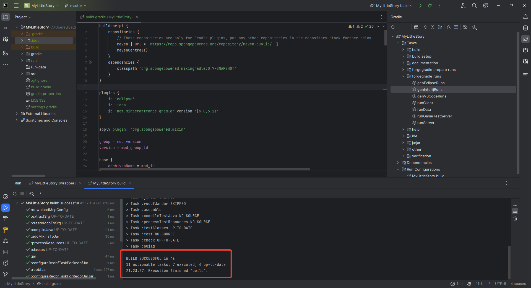Toggle scroll to end in console
Screen dimensions: 531x288
(515, 211)
